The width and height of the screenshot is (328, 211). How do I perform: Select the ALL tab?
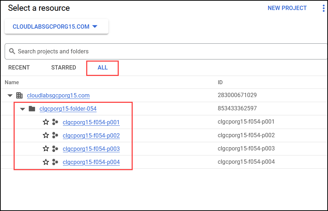103,67
